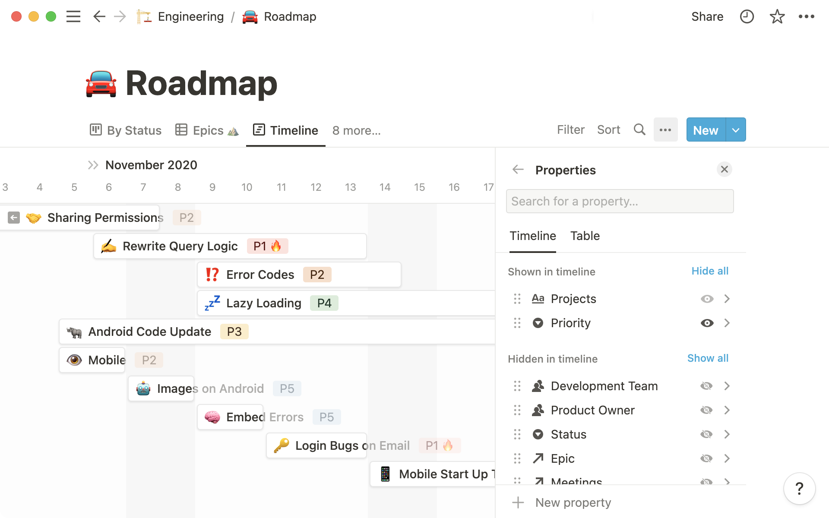Select the Timeline tab in Properties panel
The image size is (829, 518).
tap(532, 235)
